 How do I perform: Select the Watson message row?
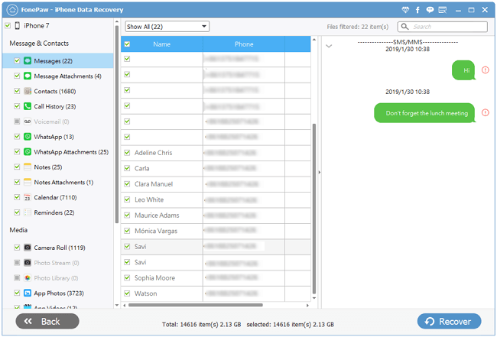(216, 293)
